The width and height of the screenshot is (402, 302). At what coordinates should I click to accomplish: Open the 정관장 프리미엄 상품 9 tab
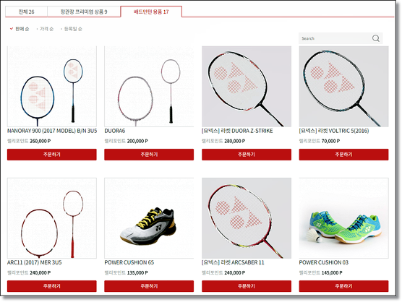click(84, 12)
